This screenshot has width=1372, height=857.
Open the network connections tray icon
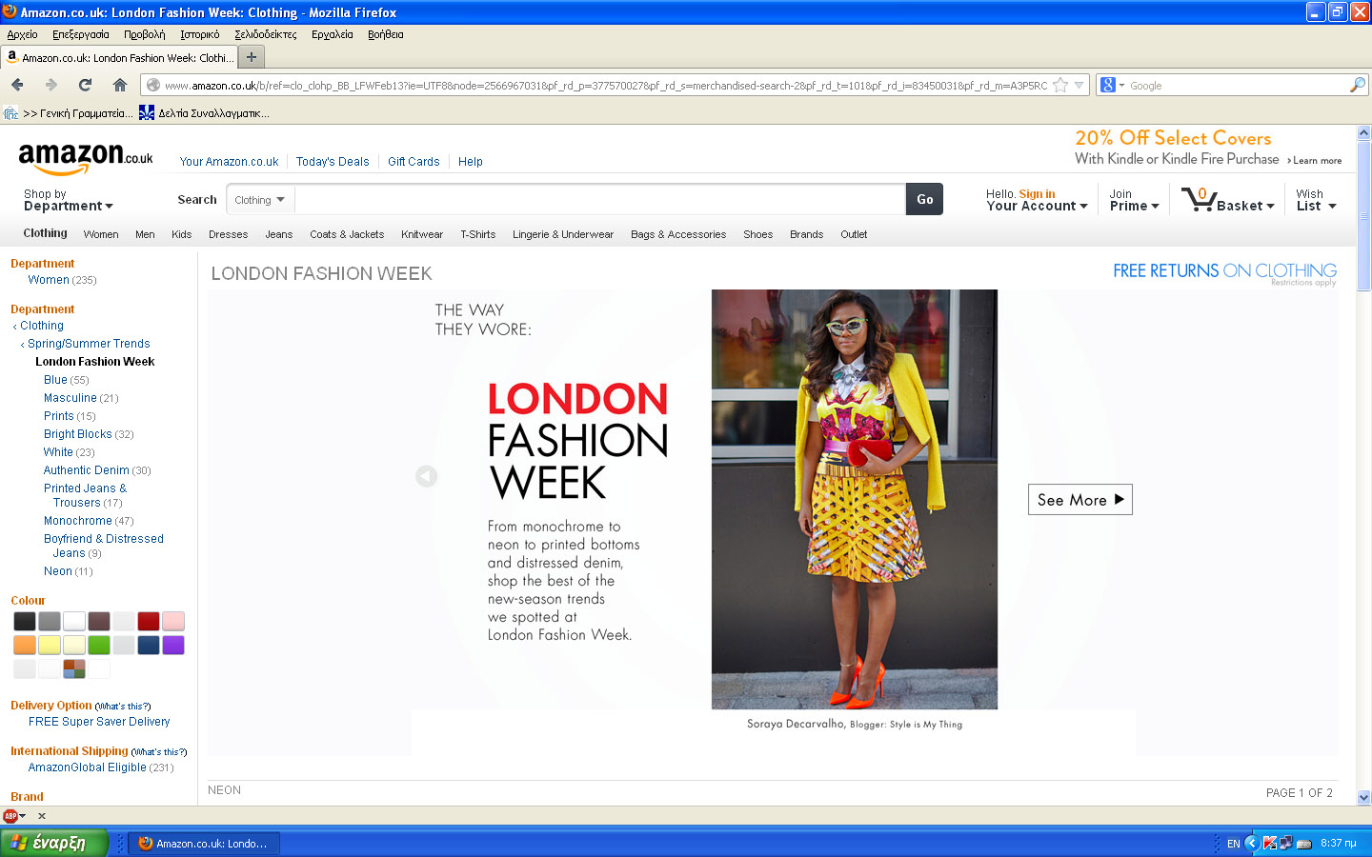click(1285, 844)
